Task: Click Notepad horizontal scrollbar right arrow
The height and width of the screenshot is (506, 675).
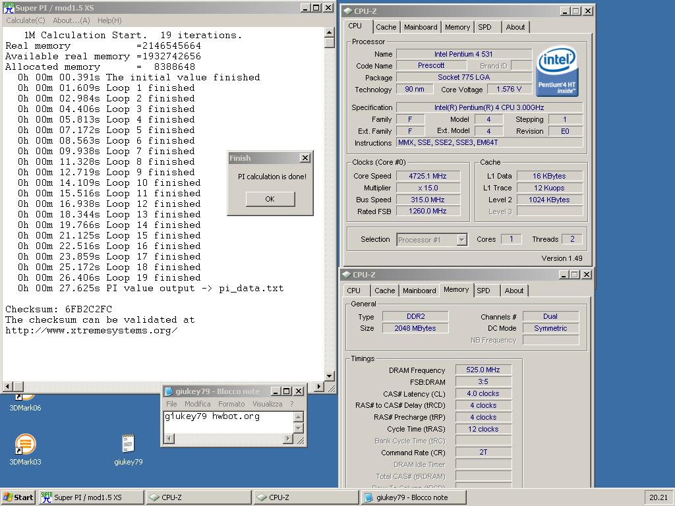Action: pyautogui.click(x=288, y=438)
